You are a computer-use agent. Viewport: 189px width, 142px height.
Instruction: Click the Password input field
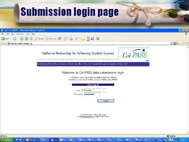(x=92, y=94)
